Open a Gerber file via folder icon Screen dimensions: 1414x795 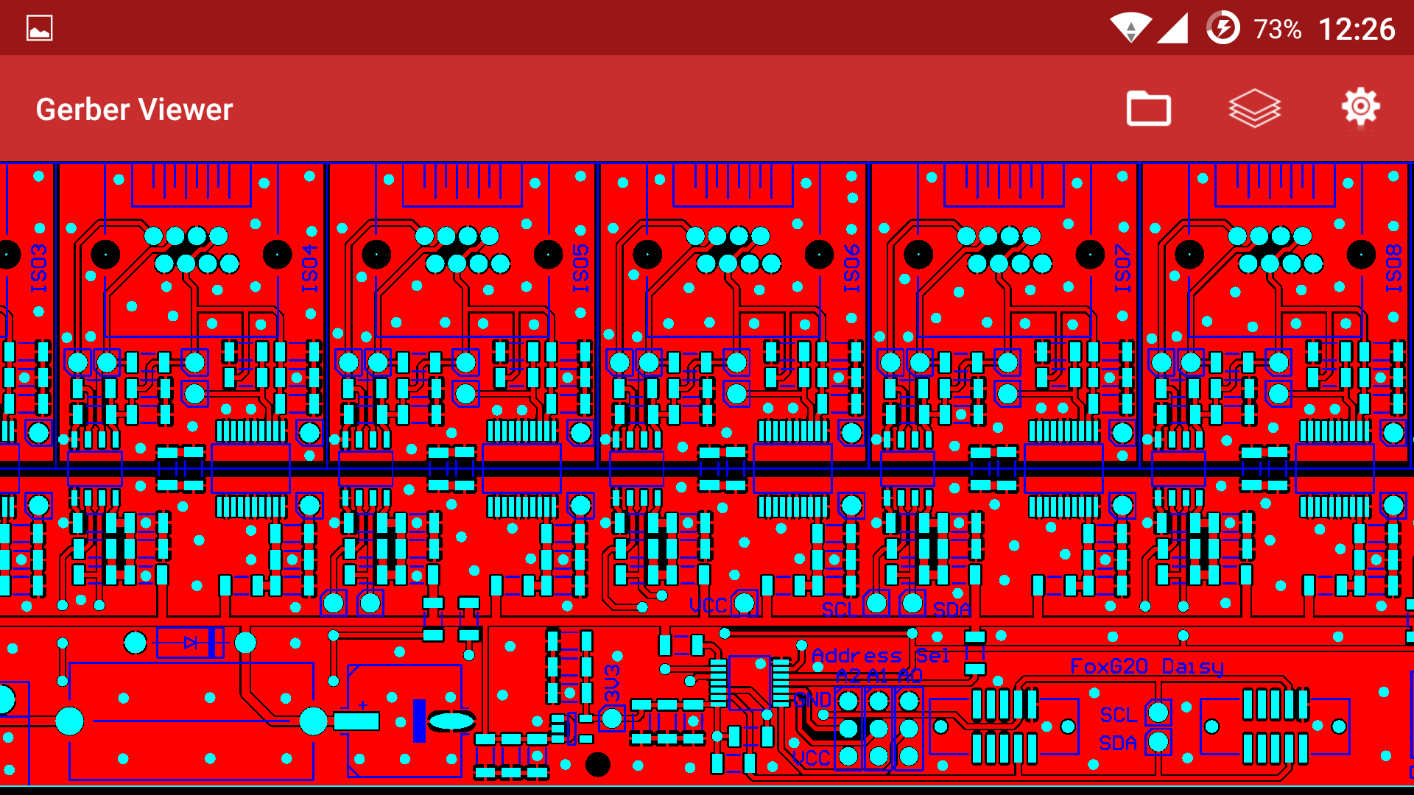coord(1148,109)
